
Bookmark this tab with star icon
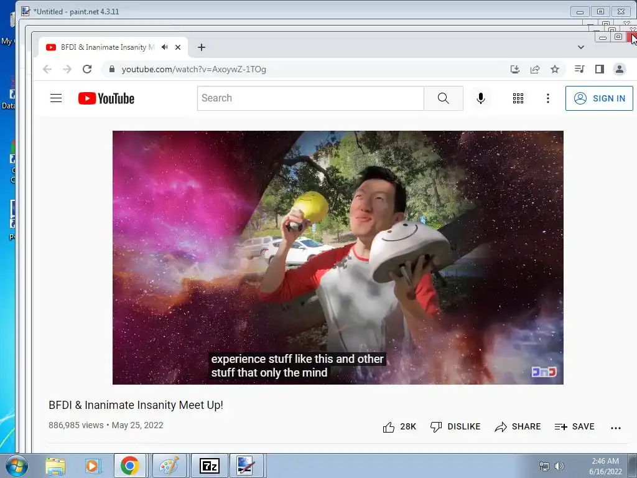555,69
